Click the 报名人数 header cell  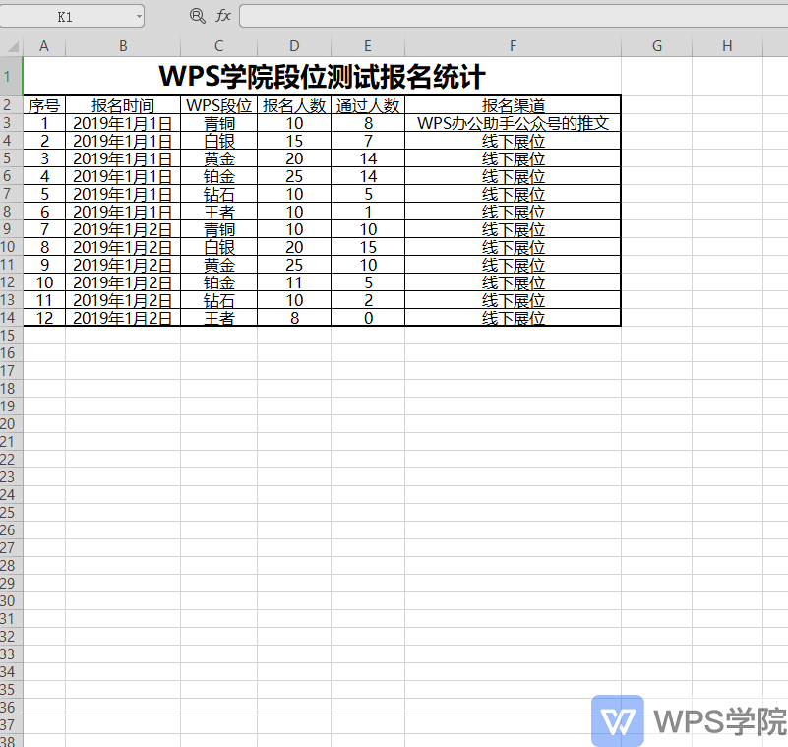coord(294,105)
